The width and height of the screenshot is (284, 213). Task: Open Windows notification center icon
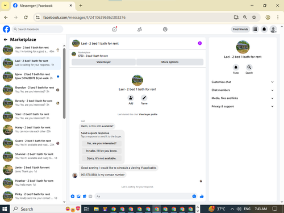pos(275,209)
